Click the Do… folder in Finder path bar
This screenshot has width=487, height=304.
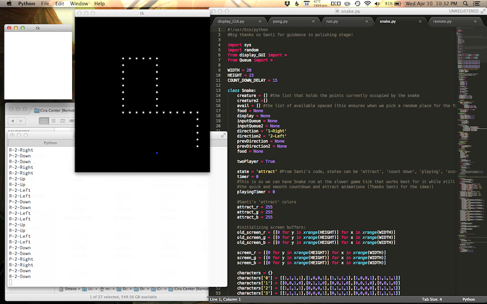pos(122,289)
